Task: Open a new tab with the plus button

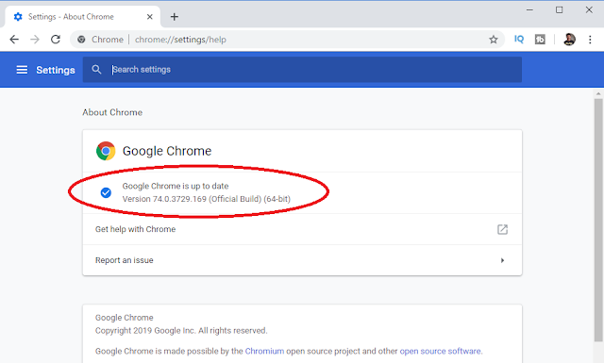Action: tap(174, 17)
